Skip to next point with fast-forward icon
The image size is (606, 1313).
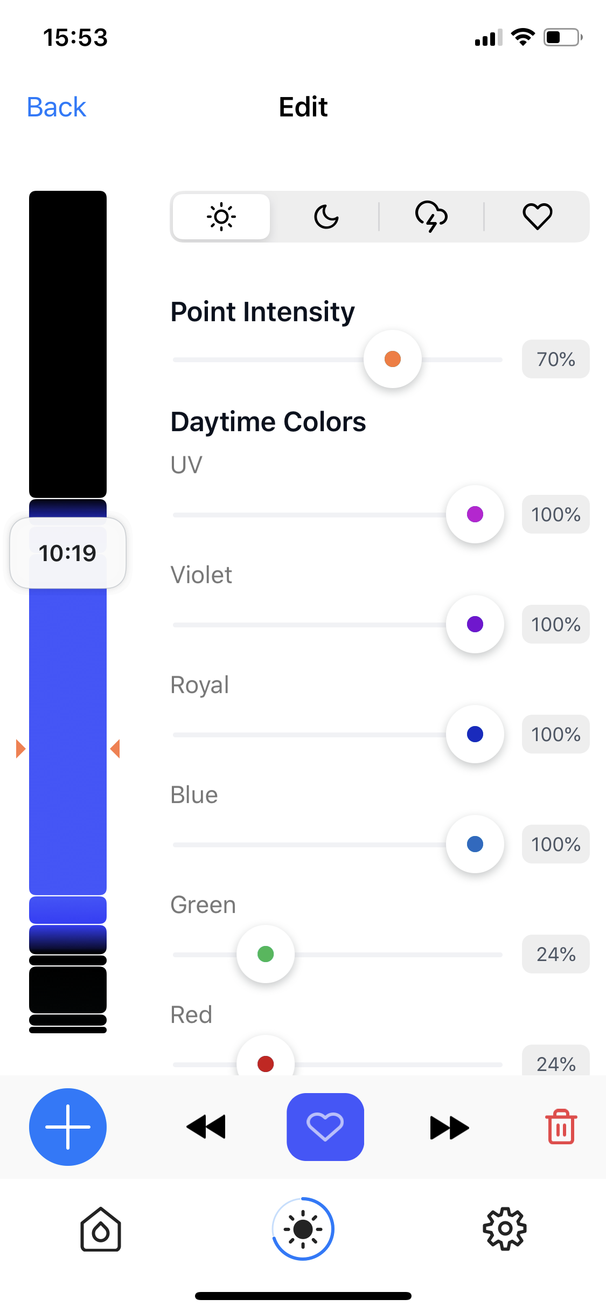(x=449, y=1128)
